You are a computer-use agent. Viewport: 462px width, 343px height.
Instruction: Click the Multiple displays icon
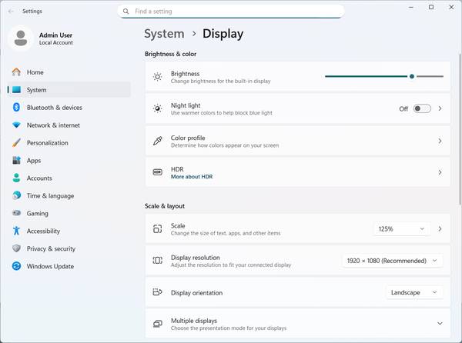click(158, 324)
